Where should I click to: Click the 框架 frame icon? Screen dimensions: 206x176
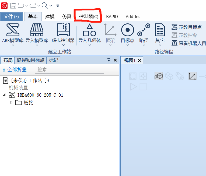pyautogui.click(x=110, y=30)
